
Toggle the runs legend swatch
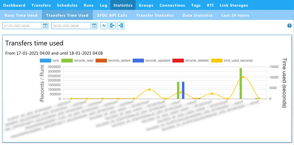tap(45, 61)
